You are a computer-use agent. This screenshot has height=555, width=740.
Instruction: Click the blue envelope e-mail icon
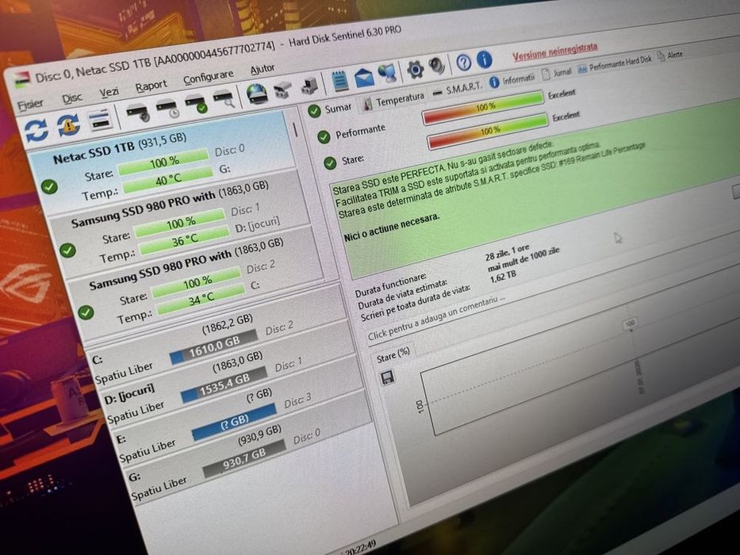click(364, 77)
